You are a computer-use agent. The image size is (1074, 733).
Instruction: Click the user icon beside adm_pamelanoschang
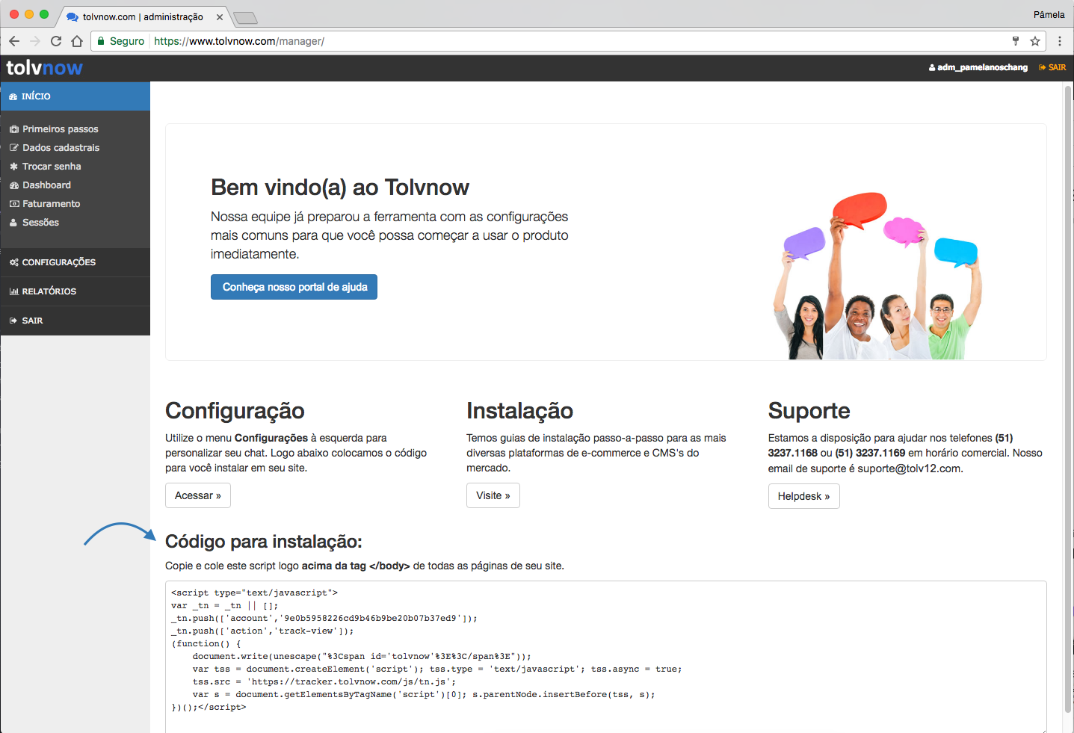pyautogui.click(x=932, y=68)
